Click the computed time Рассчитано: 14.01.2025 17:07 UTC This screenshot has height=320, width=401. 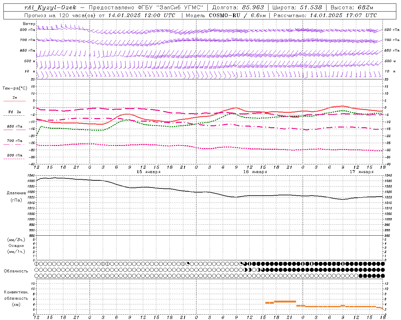point(325,15)
